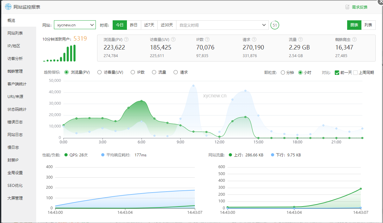Switch time range to 昨日
The height and width of the screenshot is (223, 383).
pyautogui.click(x=134, y=25)
